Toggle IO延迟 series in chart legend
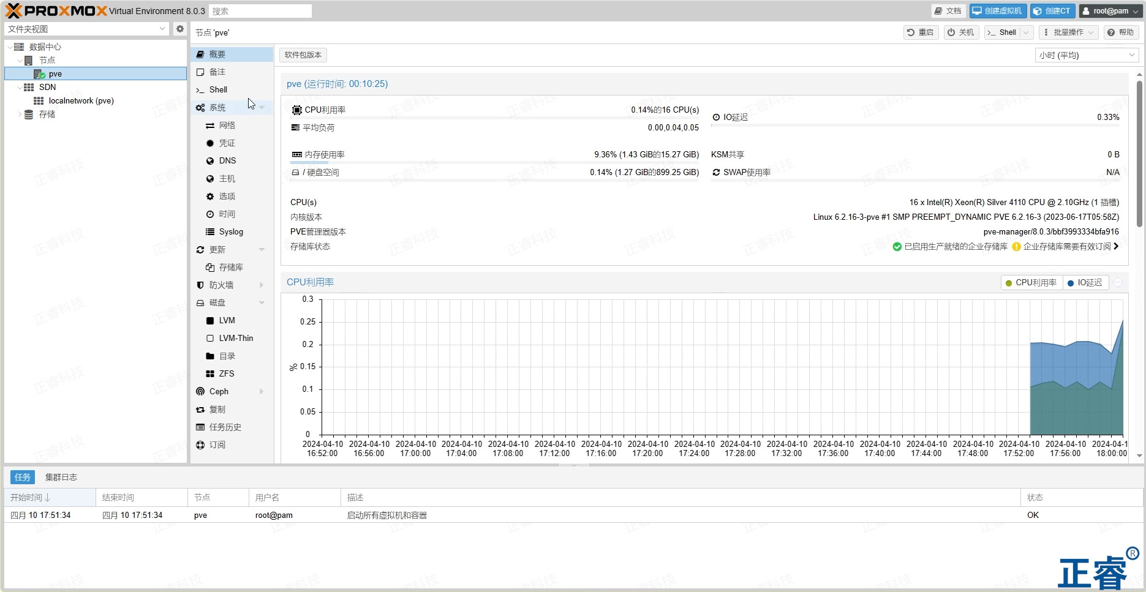The height and width of the screenshot is (592, 1146). [1085, 283]
